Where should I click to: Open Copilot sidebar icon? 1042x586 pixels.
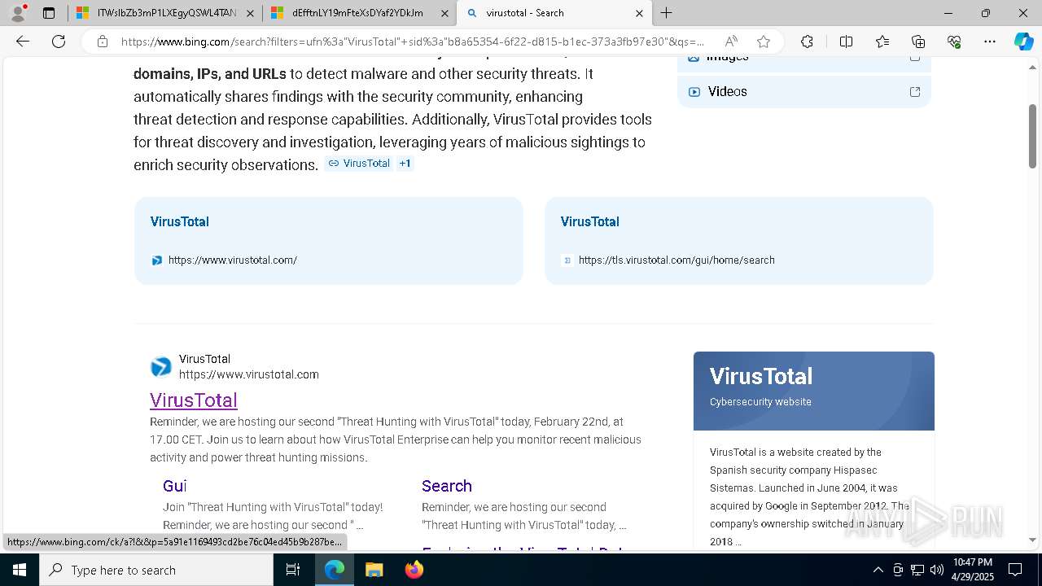tap(1023, 42)
